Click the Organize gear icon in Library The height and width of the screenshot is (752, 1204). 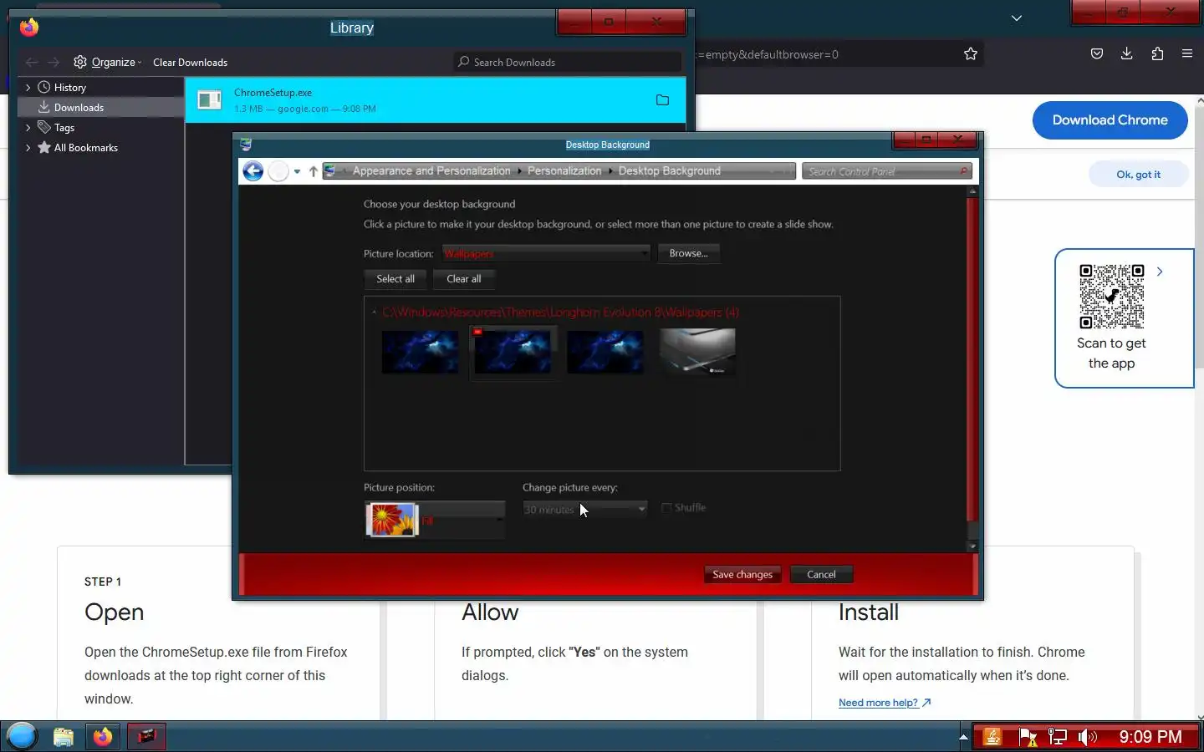coord(80,62)
